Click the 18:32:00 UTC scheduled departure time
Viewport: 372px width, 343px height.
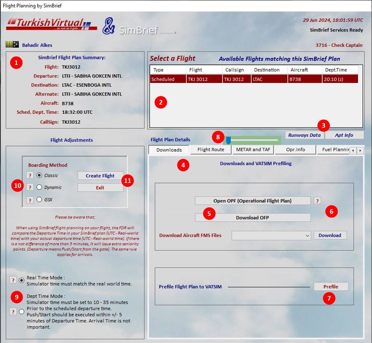coord(77,112)
